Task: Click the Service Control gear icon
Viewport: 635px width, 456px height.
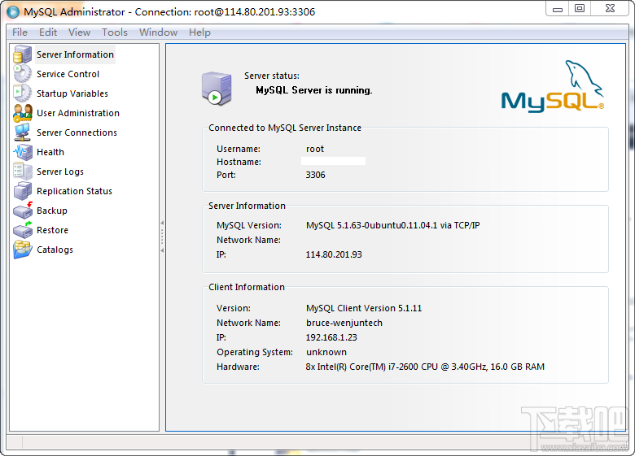Action: (x=22, y=74)
